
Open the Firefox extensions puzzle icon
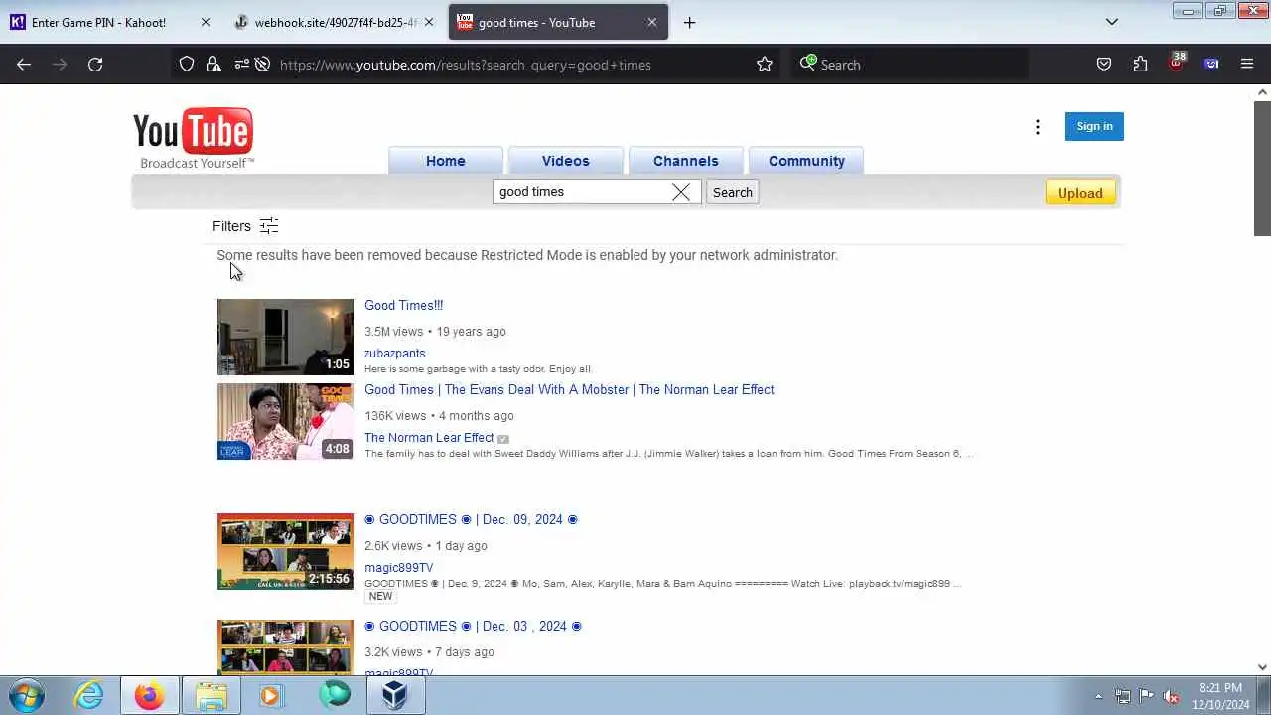click(1140, 65)
